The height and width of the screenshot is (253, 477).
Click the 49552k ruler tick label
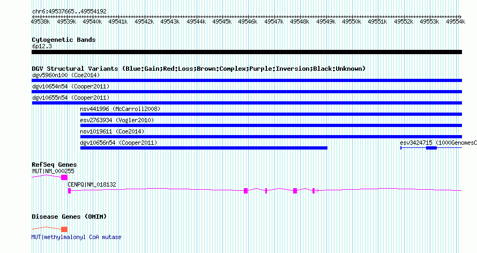click(404, 21)
